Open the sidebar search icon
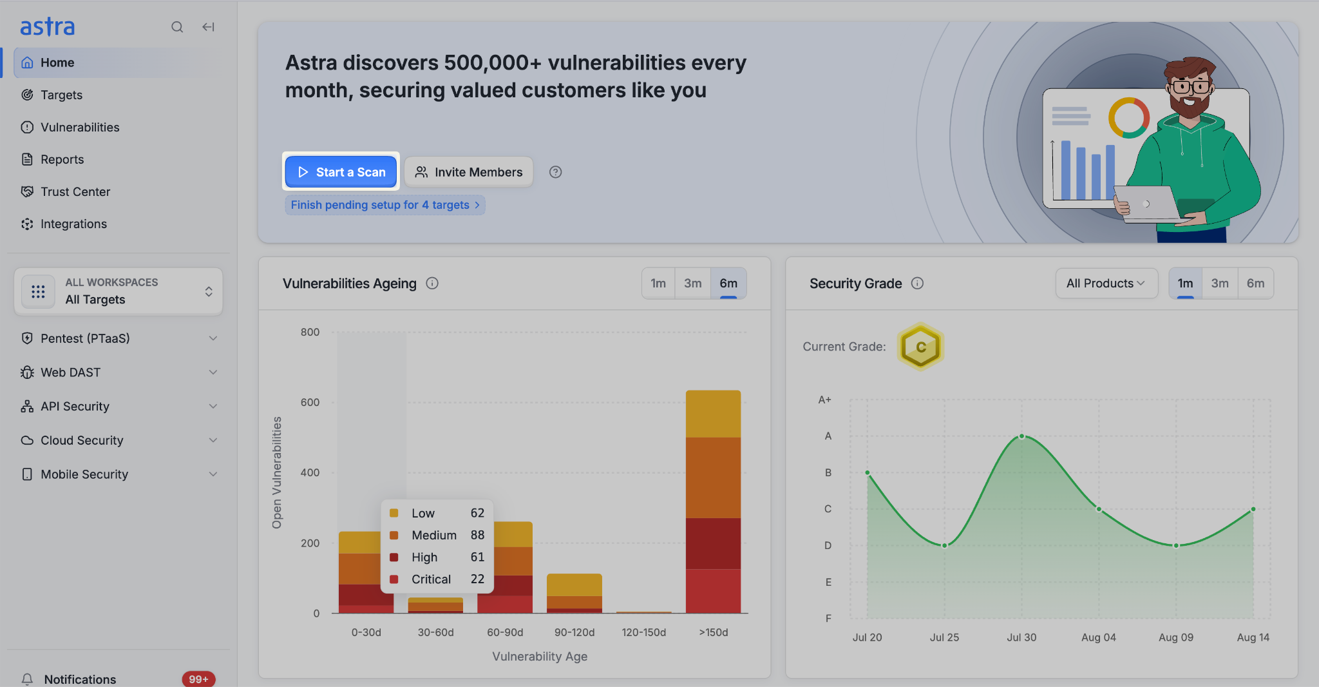The width and height of the screenshot is (1319, 687). (177, 27)
